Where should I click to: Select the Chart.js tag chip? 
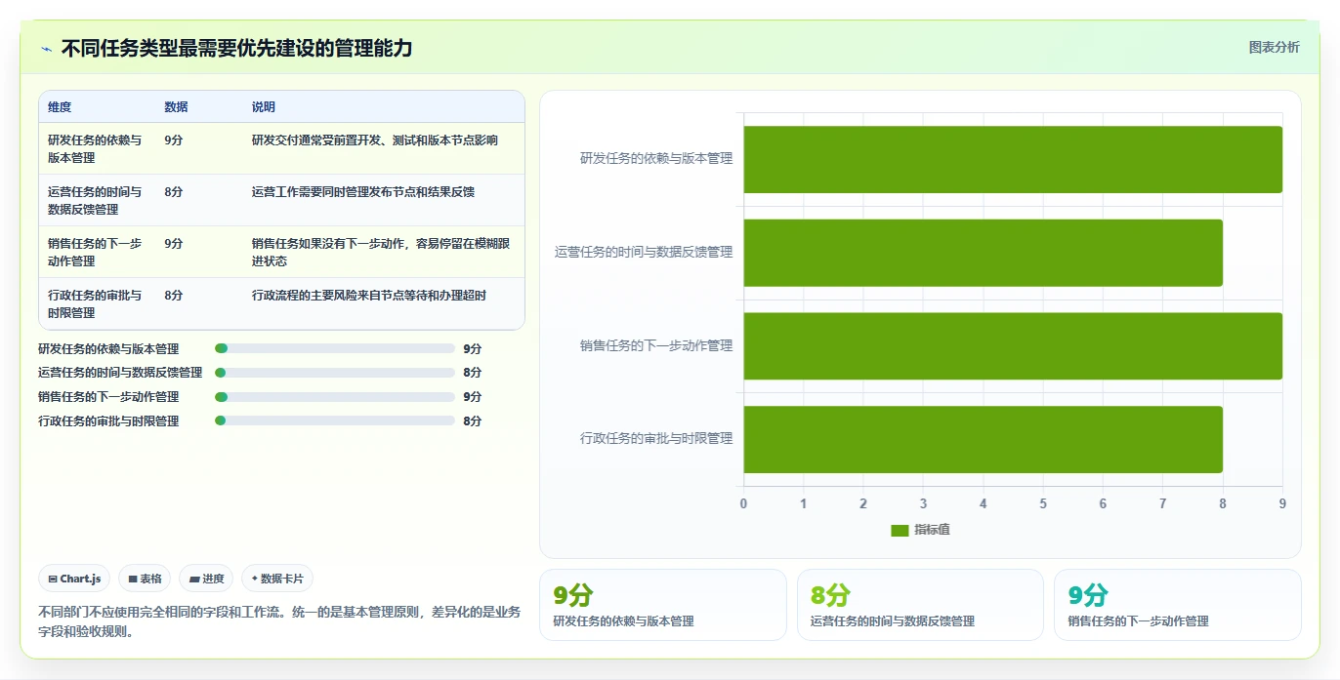tap(75, 579)
